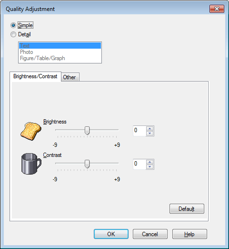Click the metal mug contrast icon
The width and height of the screenshot is (229, 249).
(x=31, y=164)
